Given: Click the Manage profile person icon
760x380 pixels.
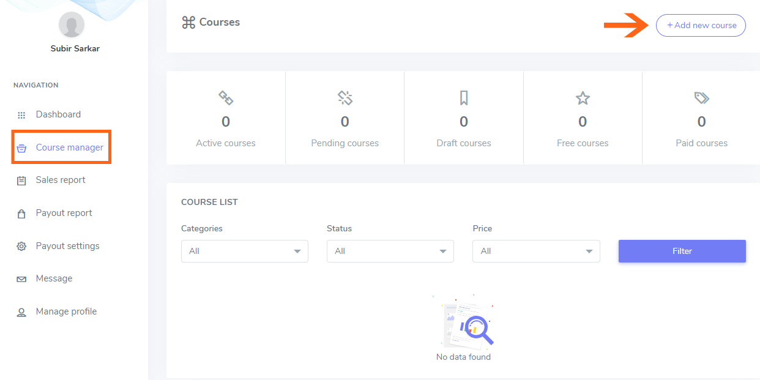Looking at the screenshot, I should tap(21, 312).
